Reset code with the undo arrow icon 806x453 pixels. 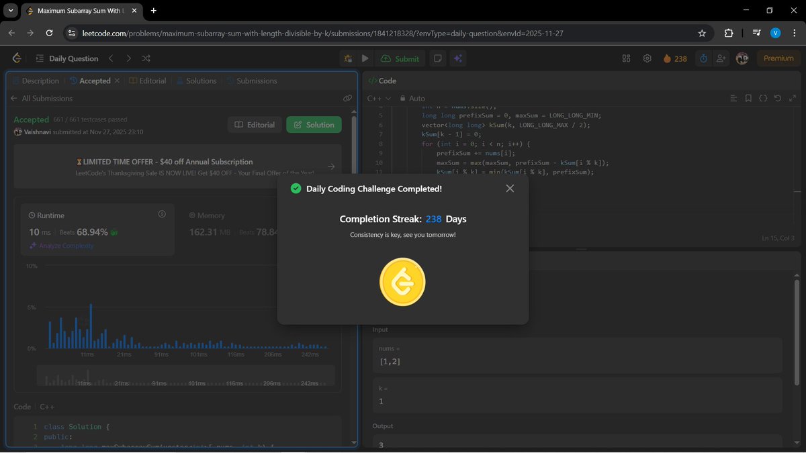[x=778, y=98]
